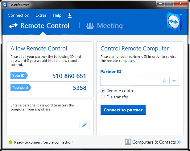Click the Control Remote Computer heading
The image size is (190, 151).
click(x=134, y=49)
